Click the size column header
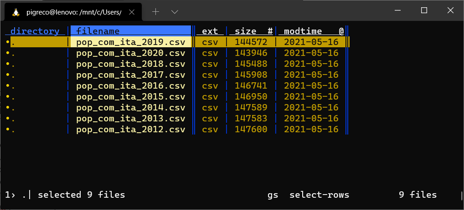Image resolution: width=464 pixels, height=210 pixels. (x=246, y=31)
